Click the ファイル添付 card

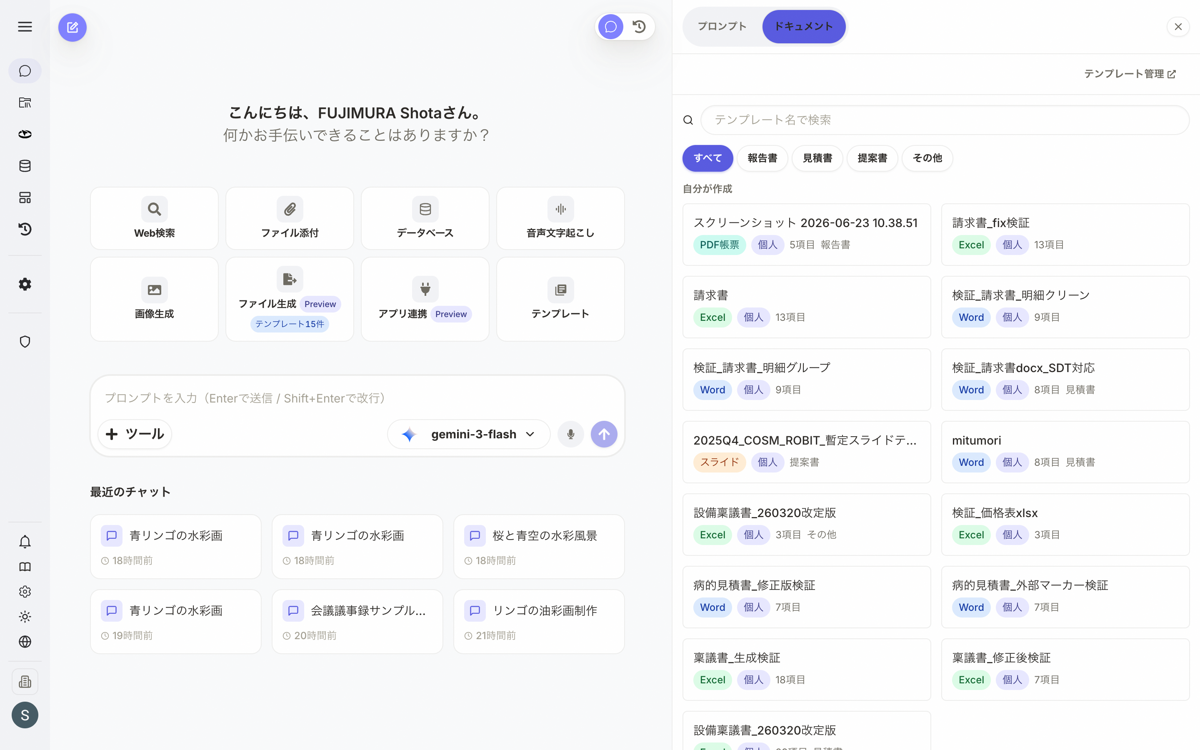(290, 218)
